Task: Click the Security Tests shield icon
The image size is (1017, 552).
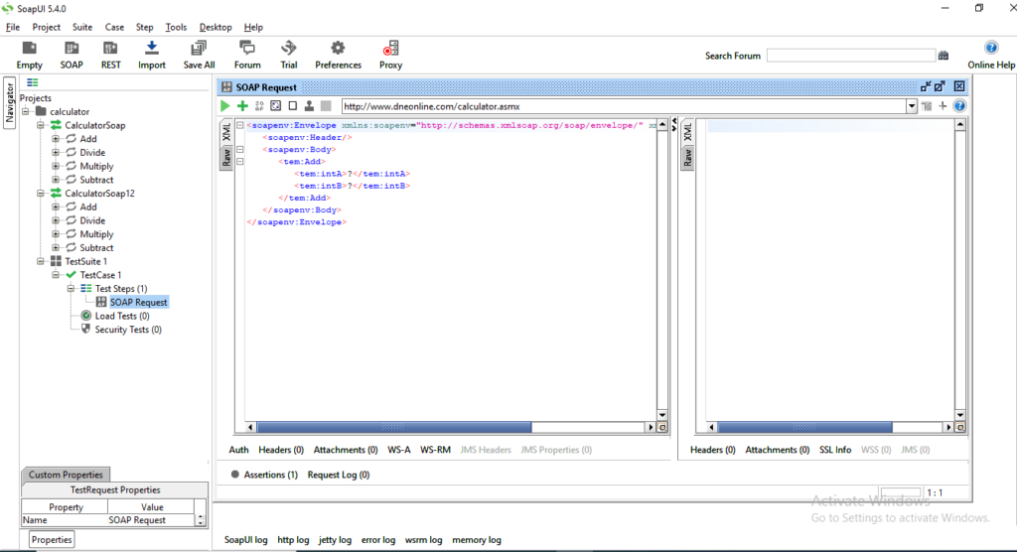Action: (x=85, y=329)
